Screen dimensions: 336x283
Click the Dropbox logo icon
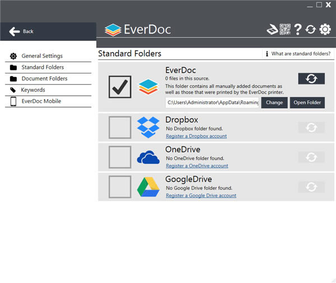click(148, 127)
